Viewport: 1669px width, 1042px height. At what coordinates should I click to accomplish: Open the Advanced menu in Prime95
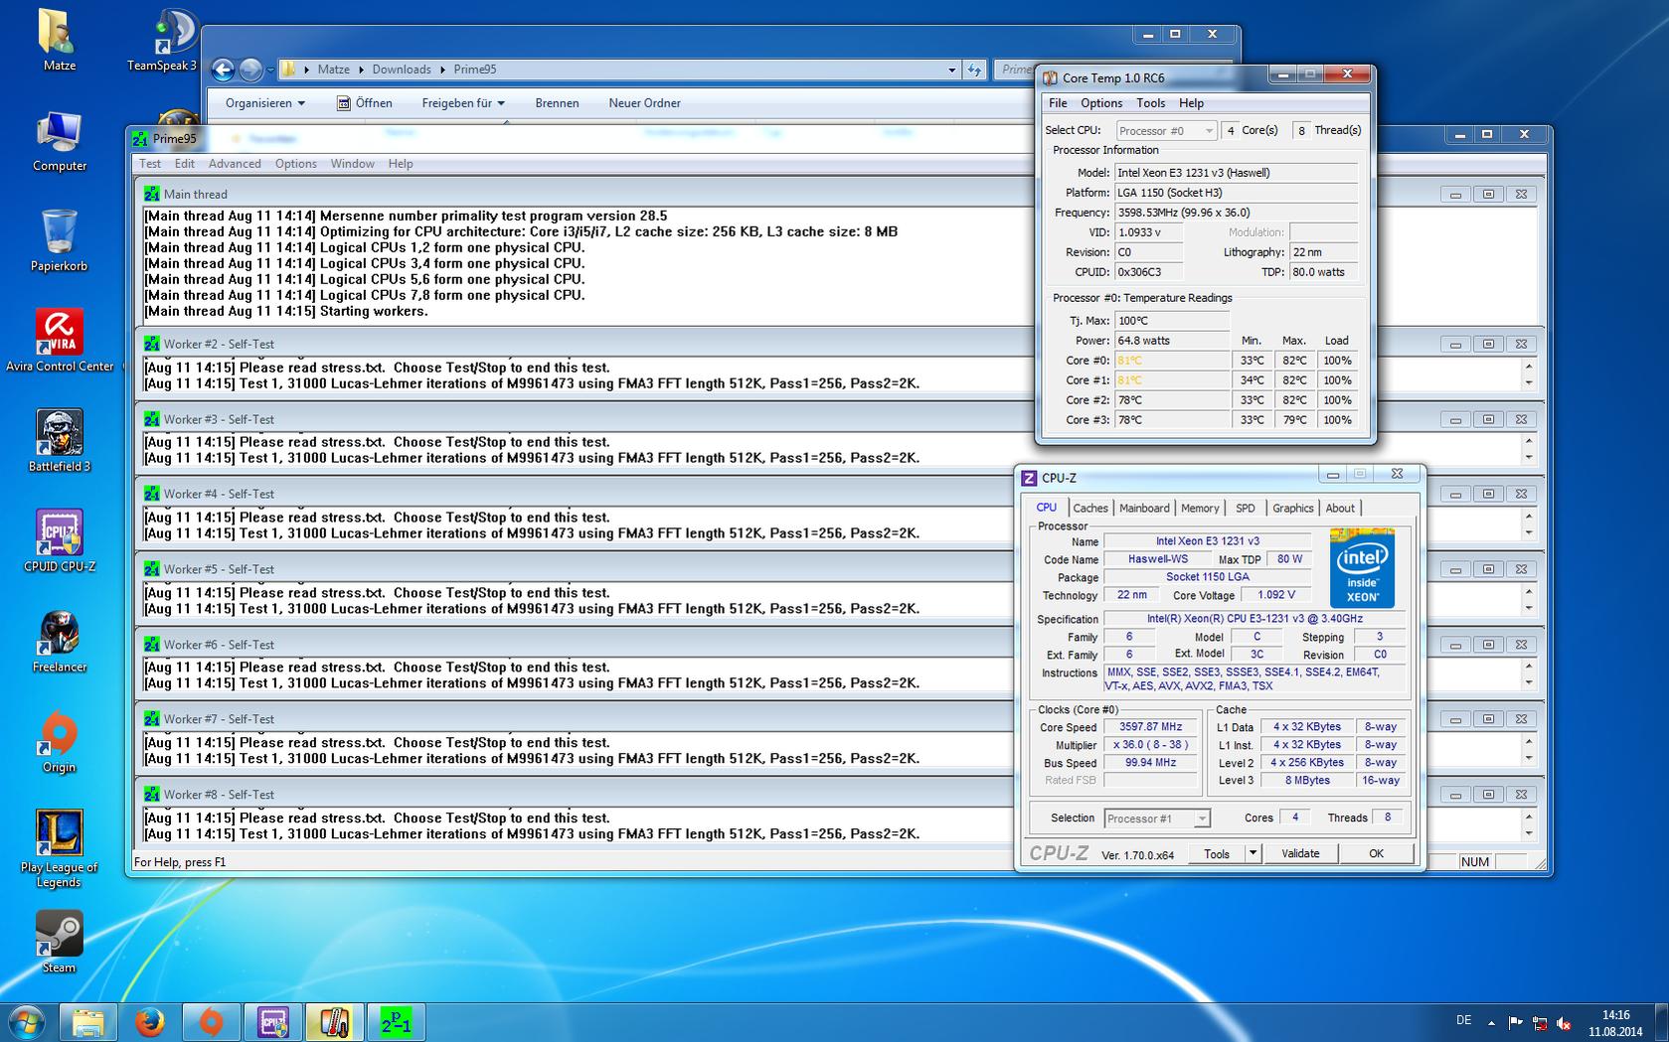point(235,164)
